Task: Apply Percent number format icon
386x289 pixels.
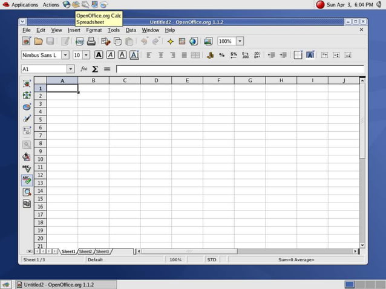Action: click(222, 55)
